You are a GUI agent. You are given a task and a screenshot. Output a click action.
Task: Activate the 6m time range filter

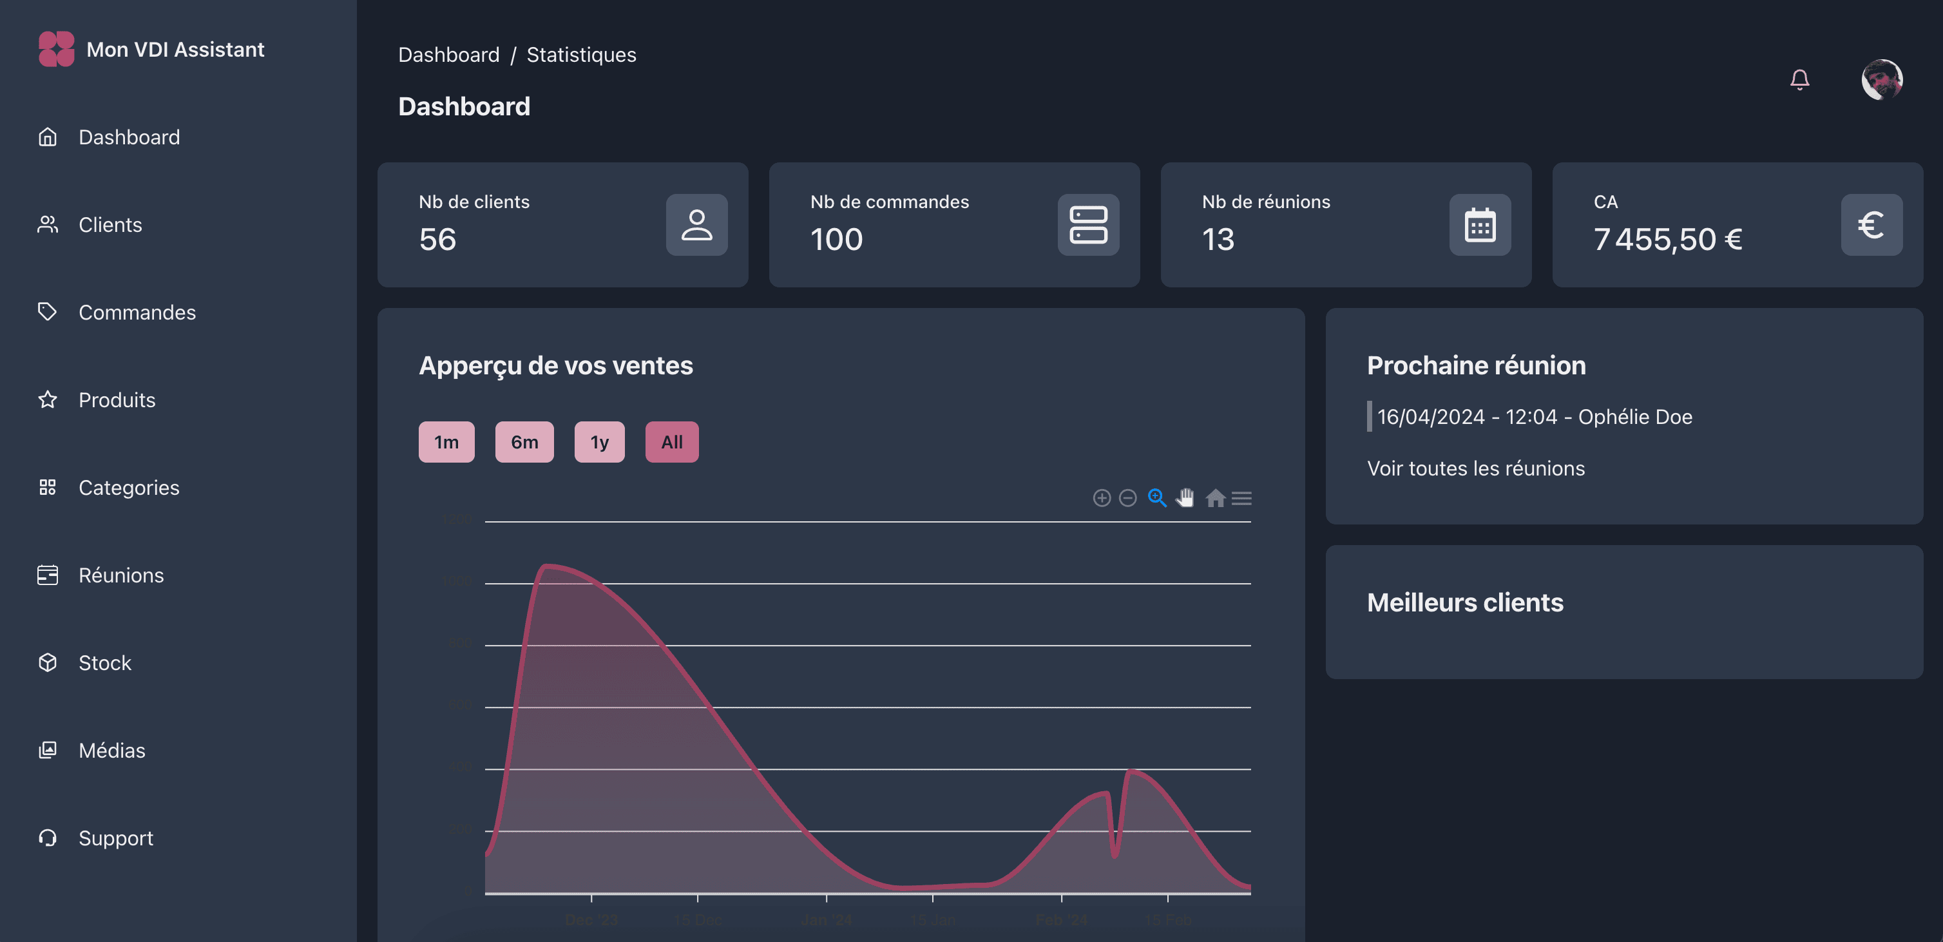point(524,442)
